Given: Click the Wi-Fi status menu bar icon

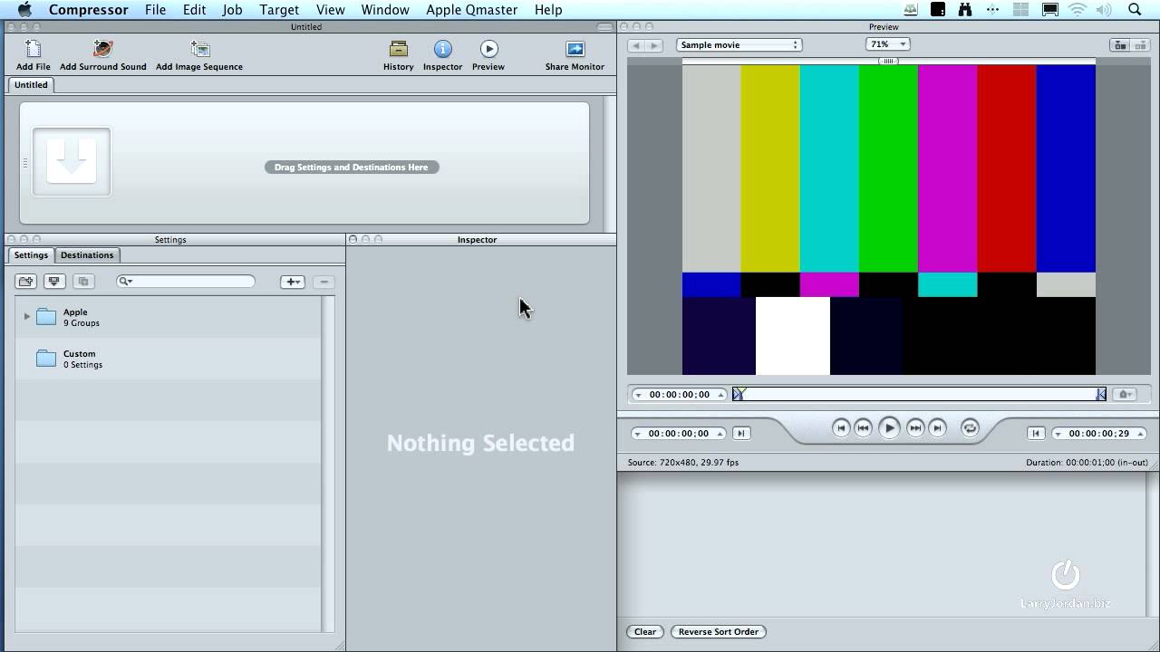Looking at the screenshot, I should (1078, 9).
